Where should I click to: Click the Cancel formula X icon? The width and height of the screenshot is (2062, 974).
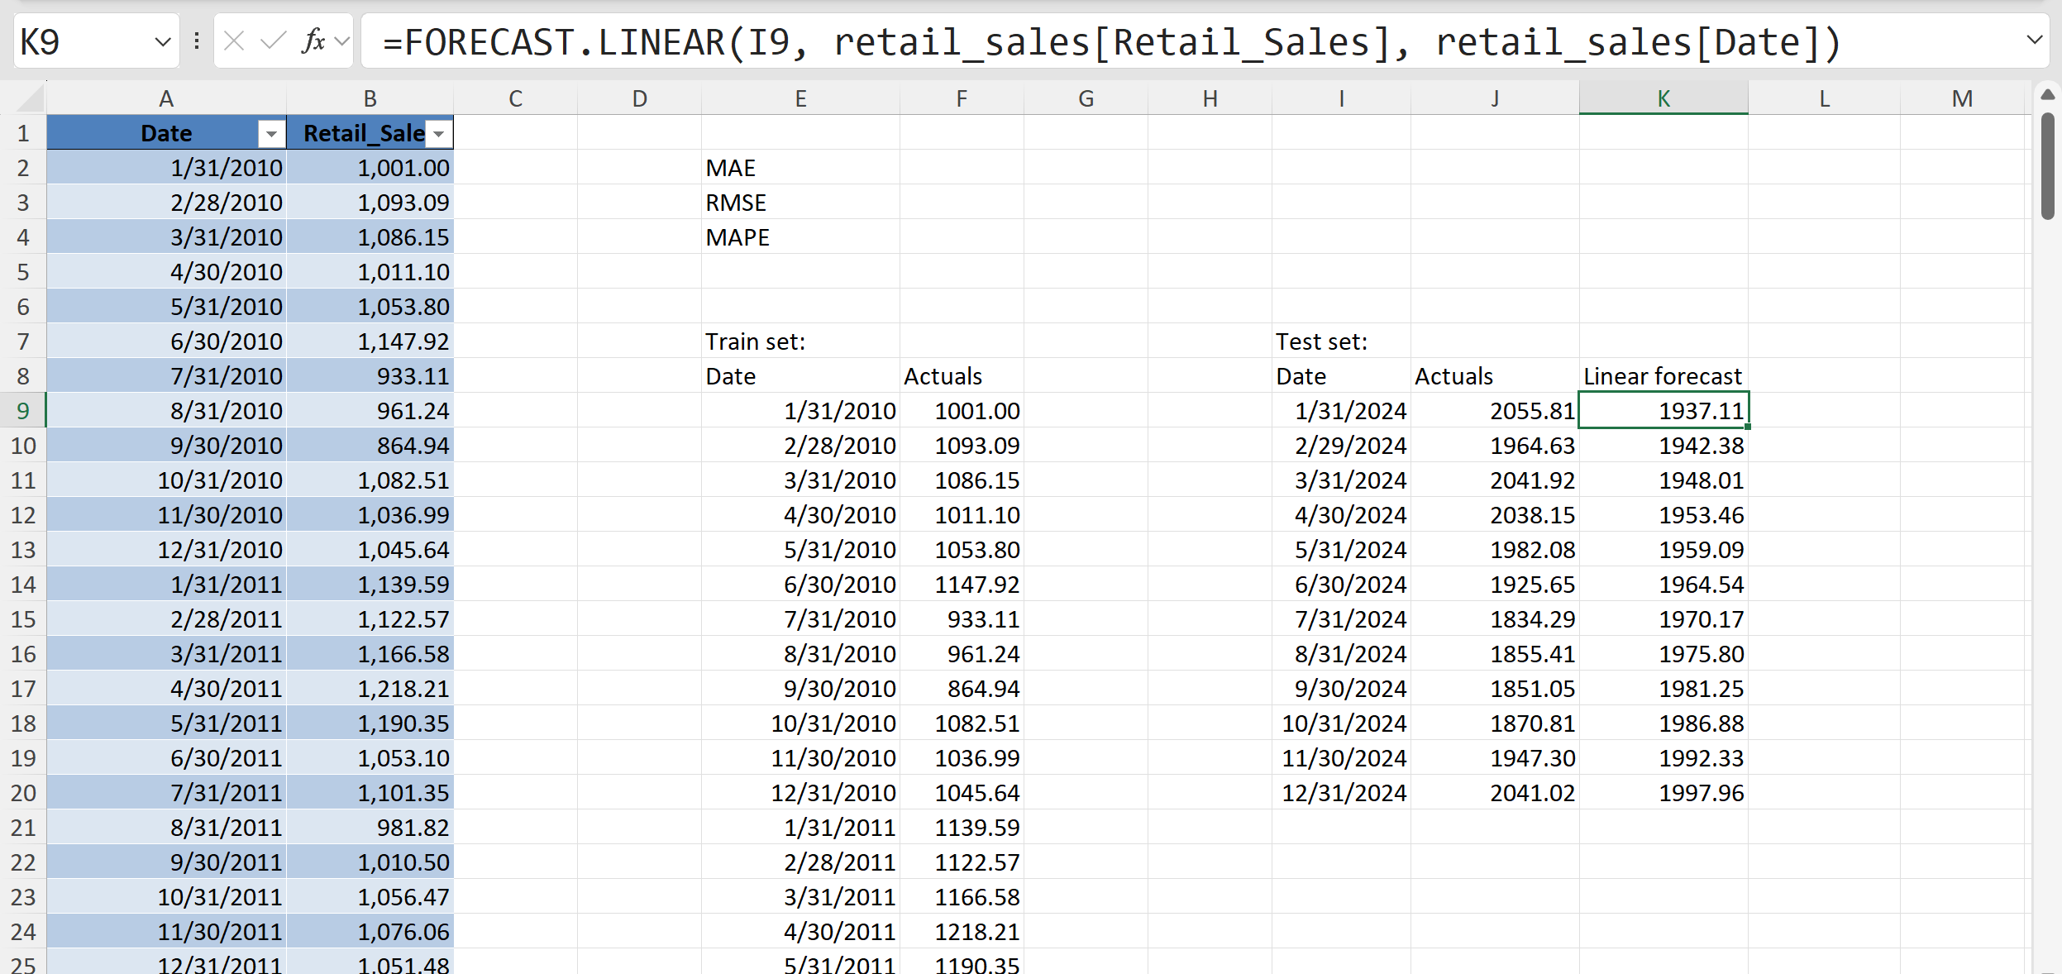click(x=234, y=41)
